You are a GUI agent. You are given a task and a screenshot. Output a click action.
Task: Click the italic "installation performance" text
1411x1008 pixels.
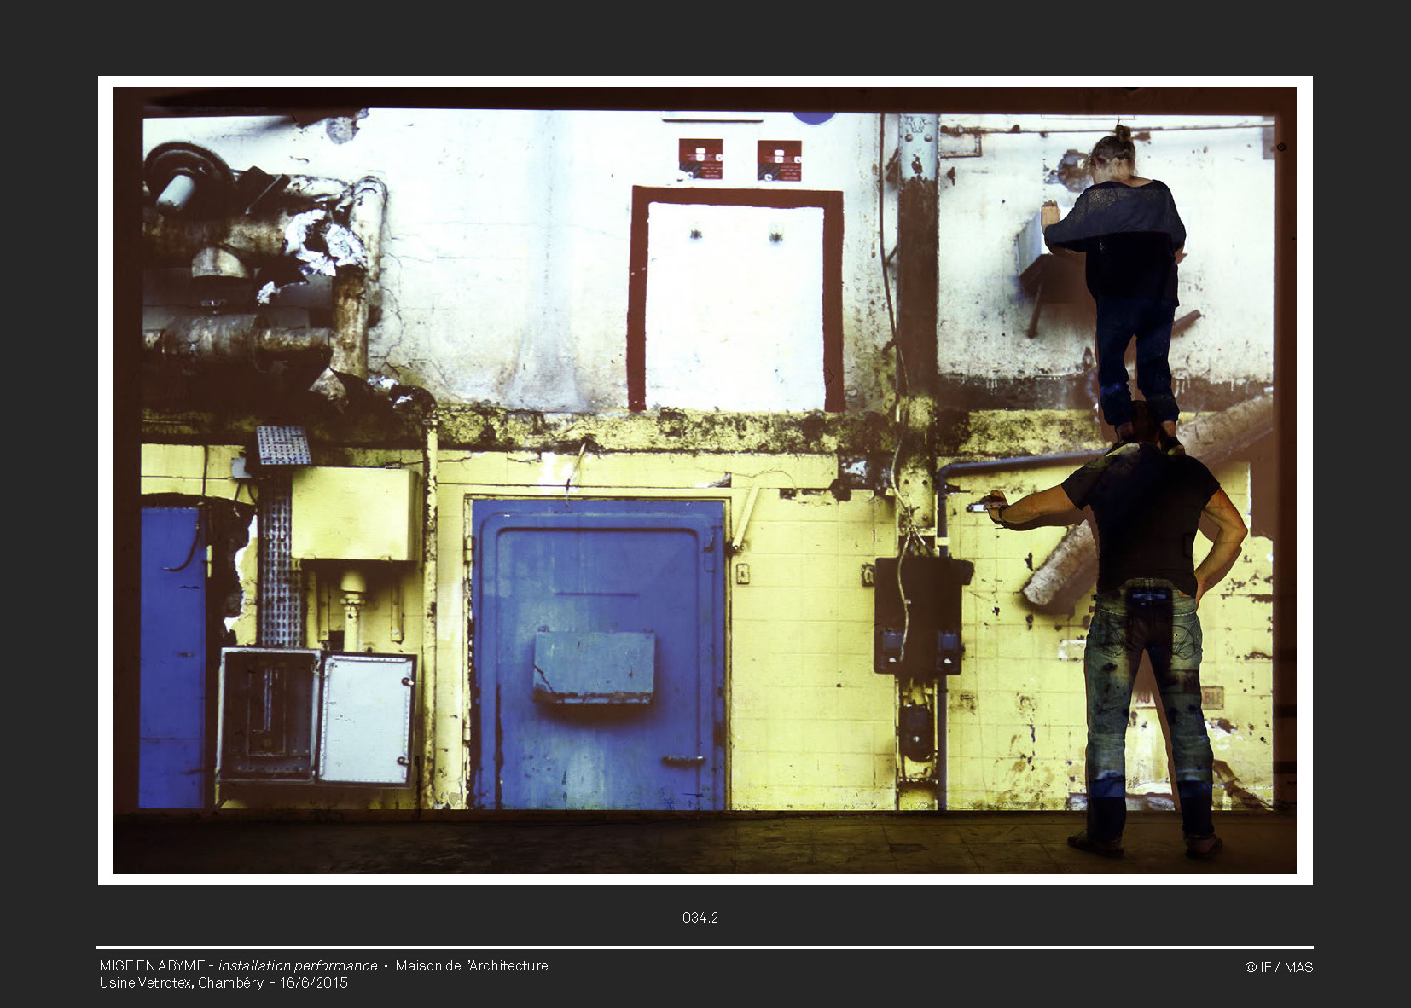coord(298,965)
